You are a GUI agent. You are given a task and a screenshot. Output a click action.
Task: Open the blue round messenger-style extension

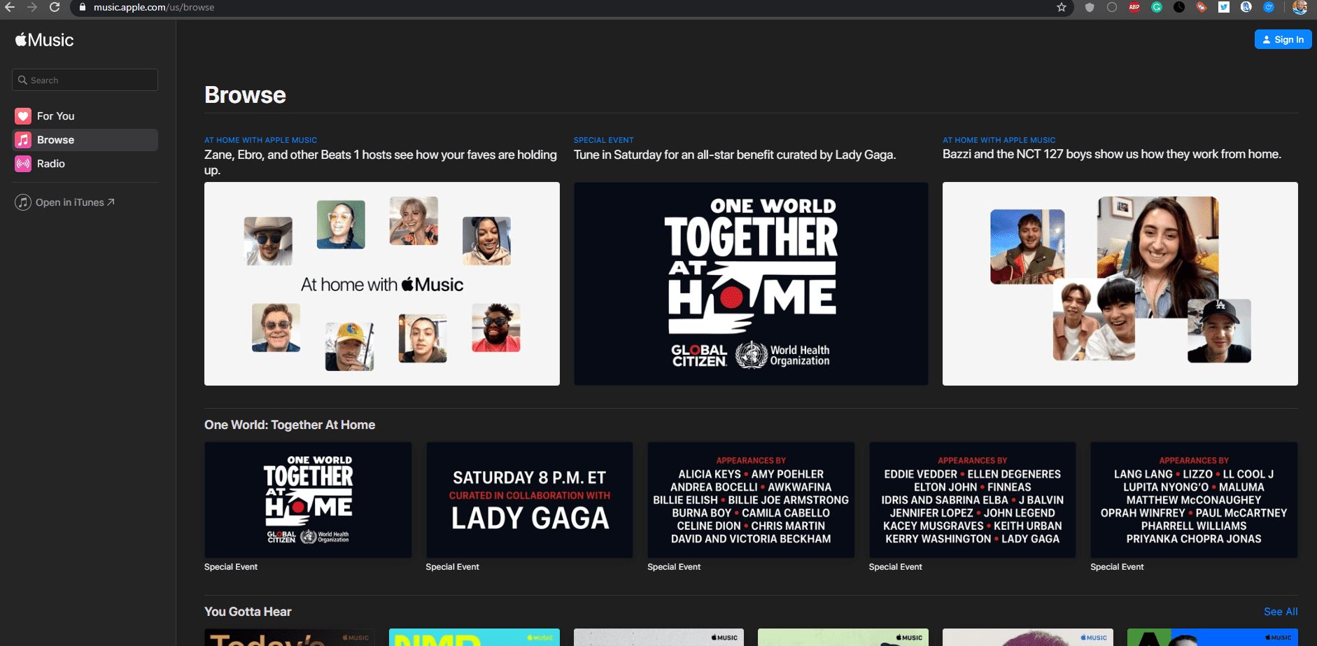click(x=1269, y=7)
